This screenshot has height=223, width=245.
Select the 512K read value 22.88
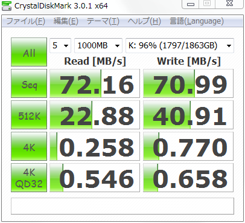[95, 115]
